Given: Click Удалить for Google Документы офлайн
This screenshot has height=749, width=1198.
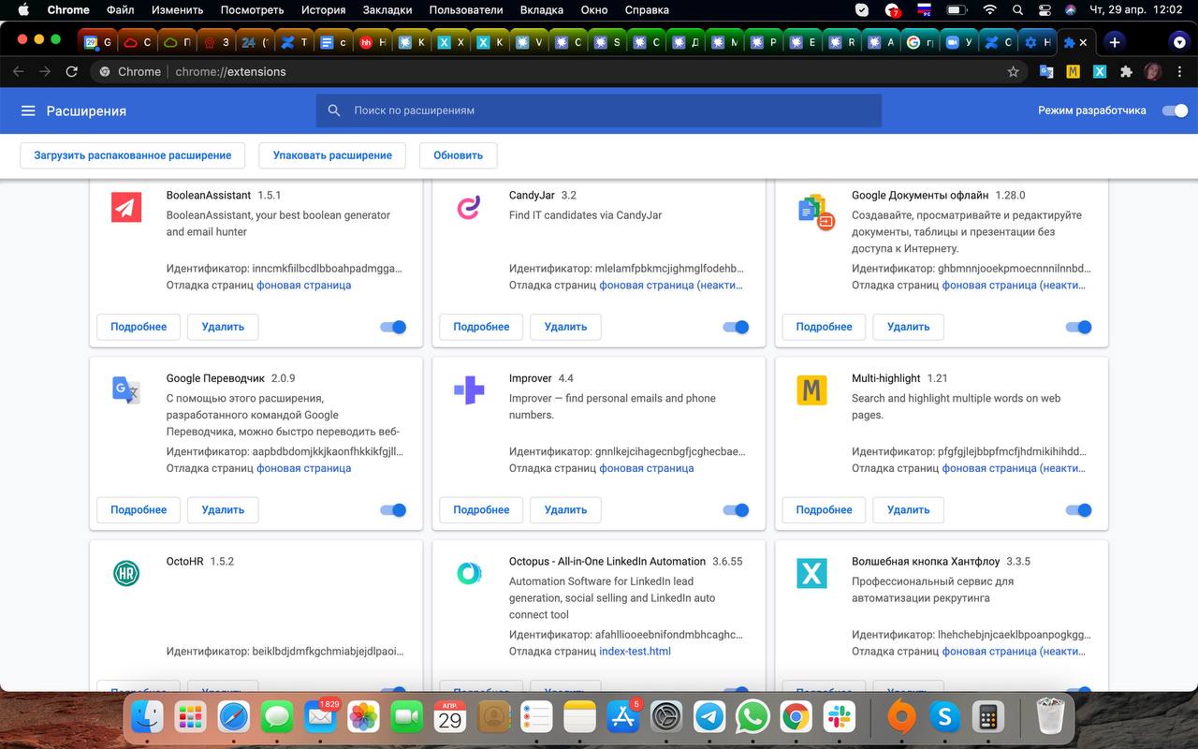Looking at the screenshot, I should click(x=908, y=327).
